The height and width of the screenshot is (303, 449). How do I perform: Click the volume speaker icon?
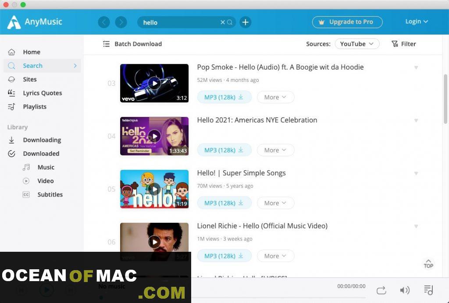(x=405, y=290)
